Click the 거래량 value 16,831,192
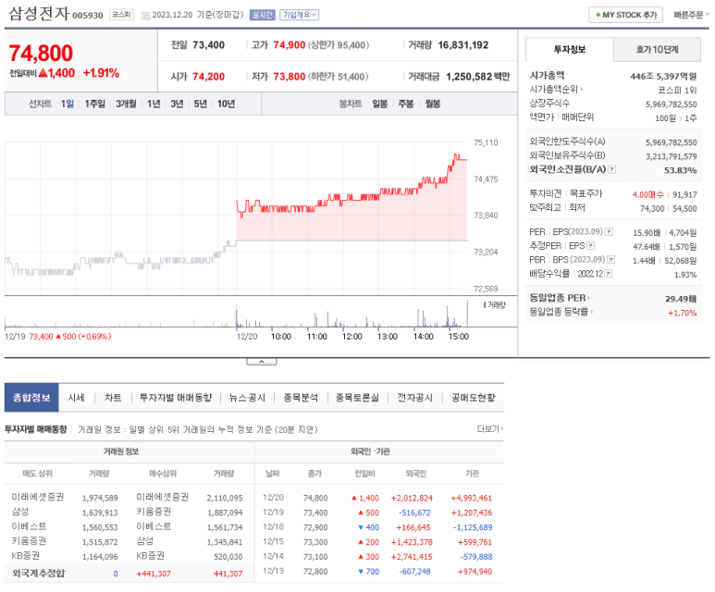Viewport: 715px width, 592px height. tap(462, 45)
